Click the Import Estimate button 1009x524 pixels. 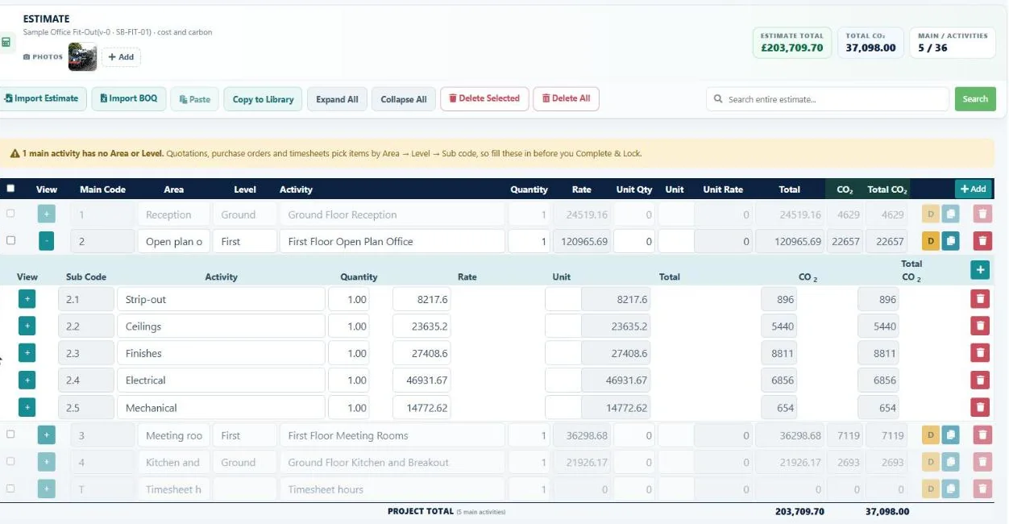[x=41, y=98]
